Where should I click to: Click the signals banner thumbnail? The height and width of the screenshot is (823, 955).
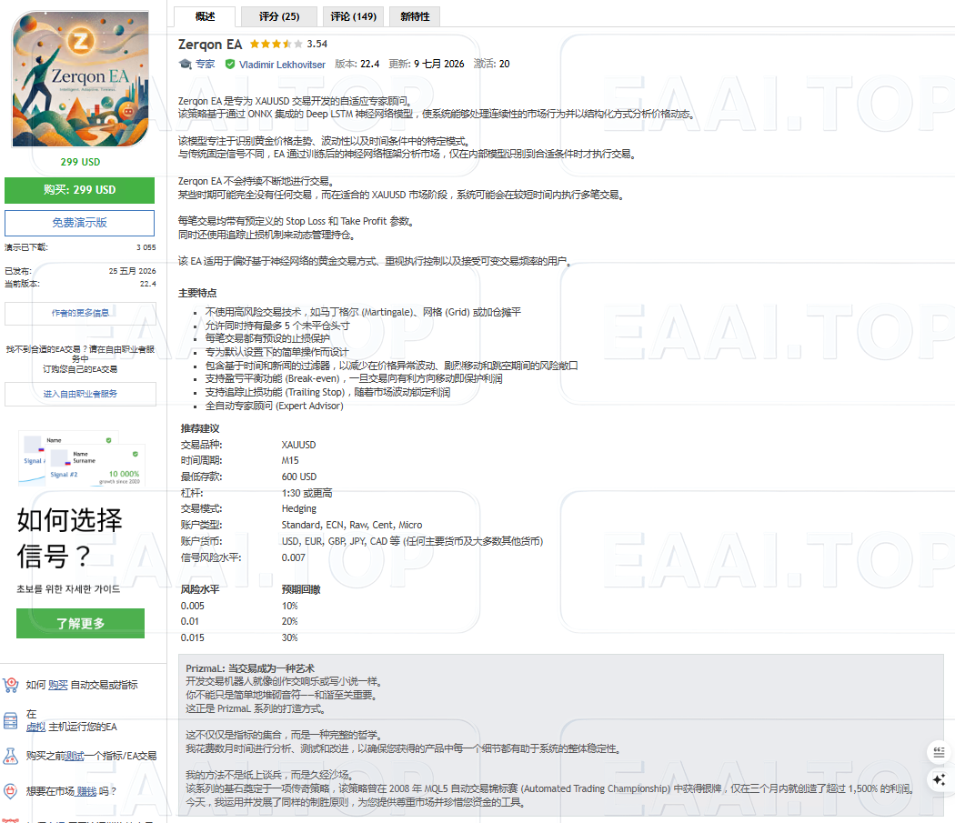click(82, 458)
